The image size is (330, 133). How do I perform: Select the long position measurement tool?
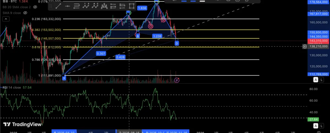point(113,5)
